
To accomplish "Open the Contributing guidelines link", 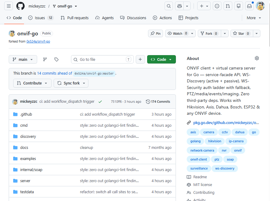I will pyautogui.click(x=200, y=192).
